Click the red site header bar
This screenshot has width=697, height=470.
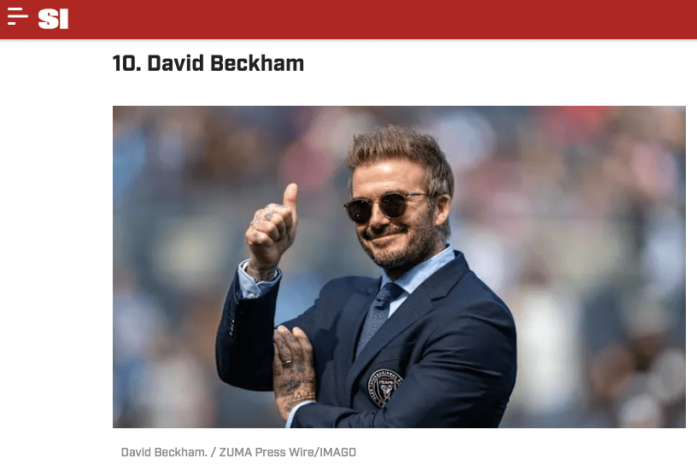(x=348, y=19)
